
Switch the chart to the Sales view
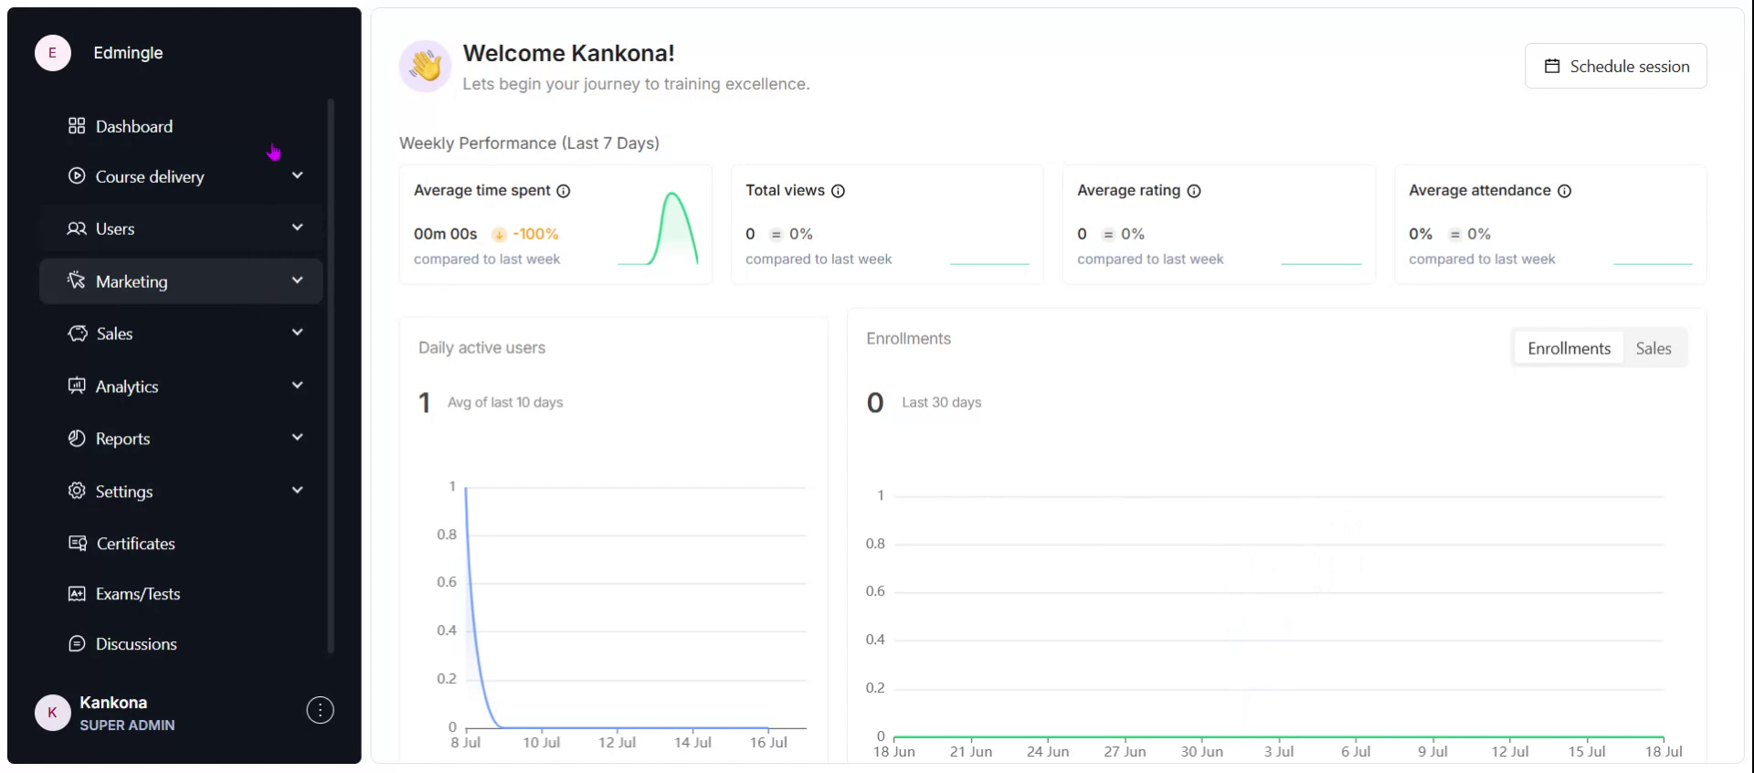(1653, 348)
